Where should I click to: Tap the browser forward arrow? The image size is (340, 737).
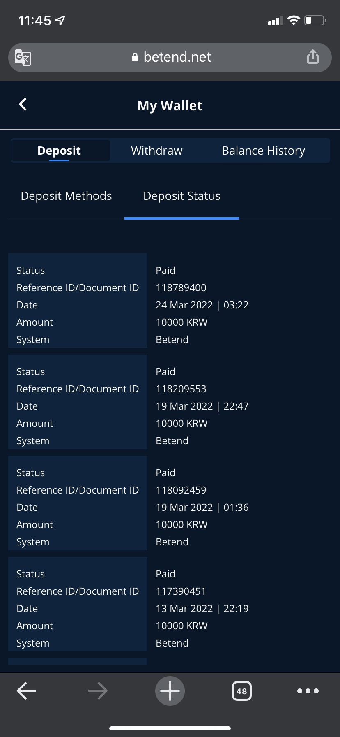(98, 691)
